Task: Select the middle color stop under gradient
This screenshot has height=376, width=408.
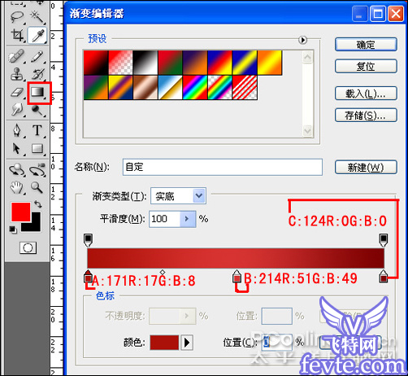Action: click(237, 276)
